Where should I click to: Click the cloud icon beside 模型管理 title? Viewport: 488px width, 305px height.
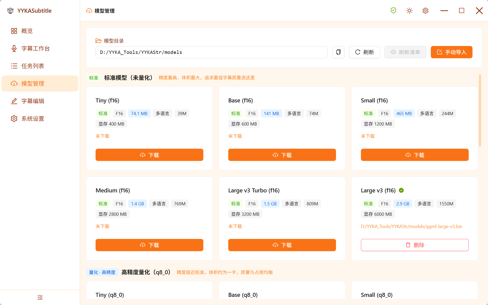point(89,11)
